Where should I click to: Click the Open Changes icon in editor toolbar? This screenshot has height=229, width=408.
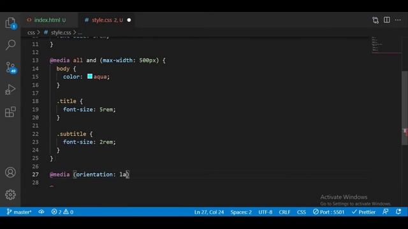click(x=375, y=20)
